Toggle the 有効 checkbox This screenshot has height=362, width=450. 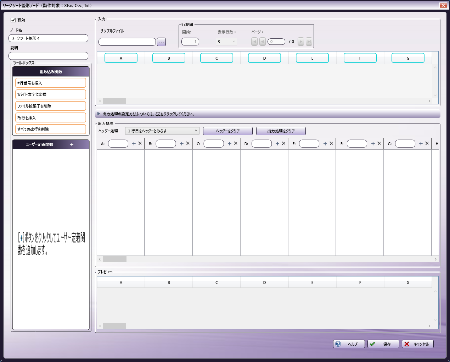point(13,20)
